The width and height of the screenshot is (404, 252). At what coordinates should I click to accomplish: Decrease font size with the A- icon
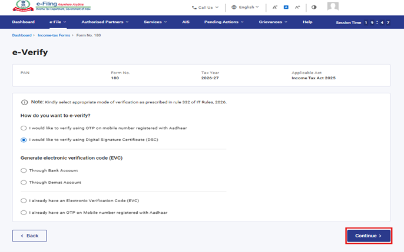275,8
